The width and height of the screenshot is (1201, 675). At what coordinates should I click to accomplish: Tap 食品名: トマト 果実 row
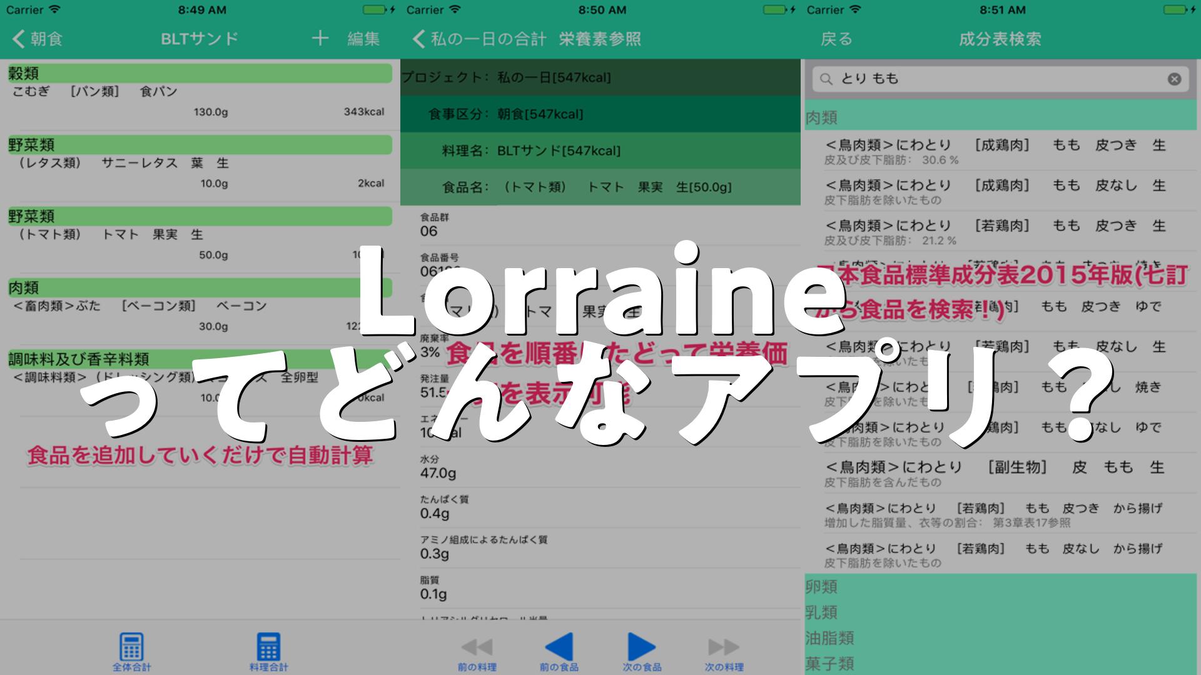tap(600, 187)
